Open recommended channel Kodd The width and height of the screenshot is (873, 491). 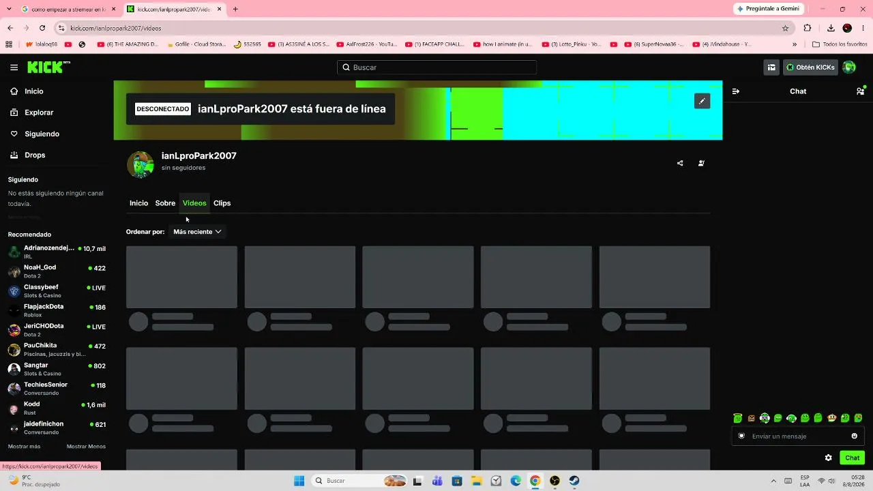point(57,408)
